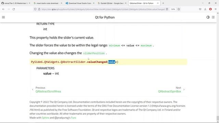Close the Download Visual Studio Code tab
This screenshot has height=123, width=219.
93,3
